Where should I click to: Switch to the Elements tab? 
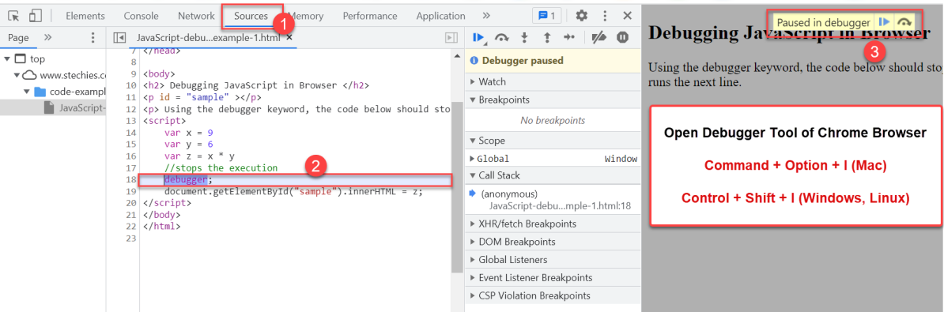85,17
